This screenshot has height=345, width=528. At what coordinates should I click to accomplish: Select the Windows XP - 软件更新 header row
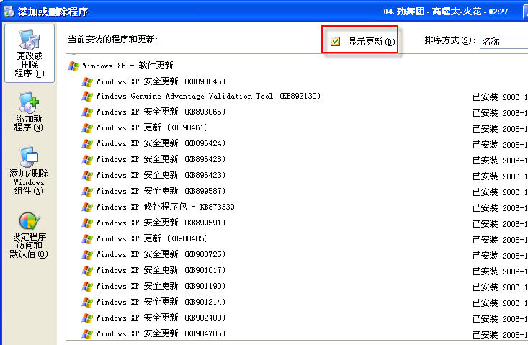pyautogui.click(x=127, y=66)
